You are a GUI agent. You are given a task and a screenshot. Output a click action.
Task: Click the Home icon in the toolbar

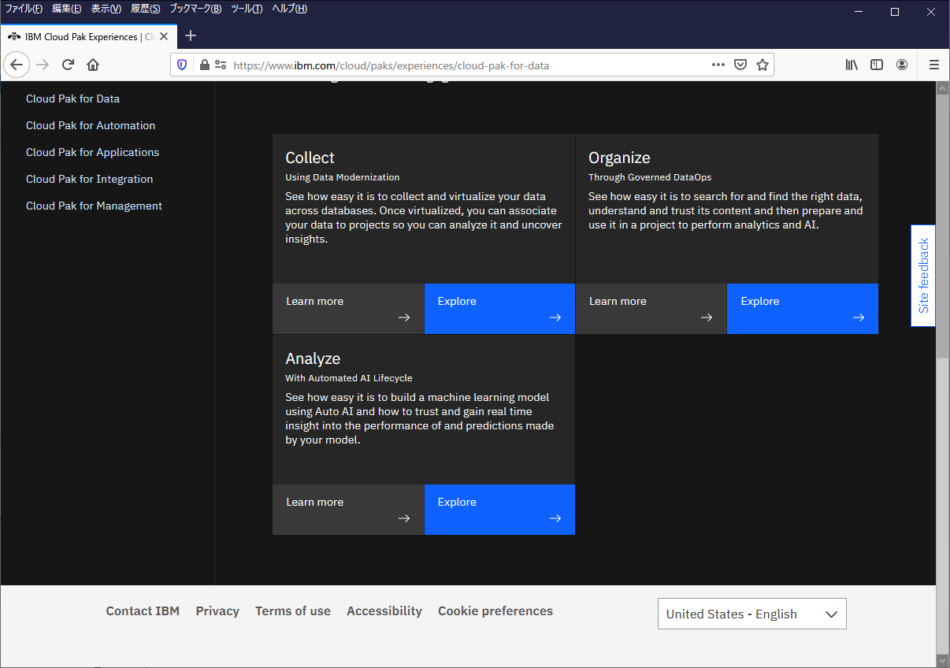coord(93,65)
